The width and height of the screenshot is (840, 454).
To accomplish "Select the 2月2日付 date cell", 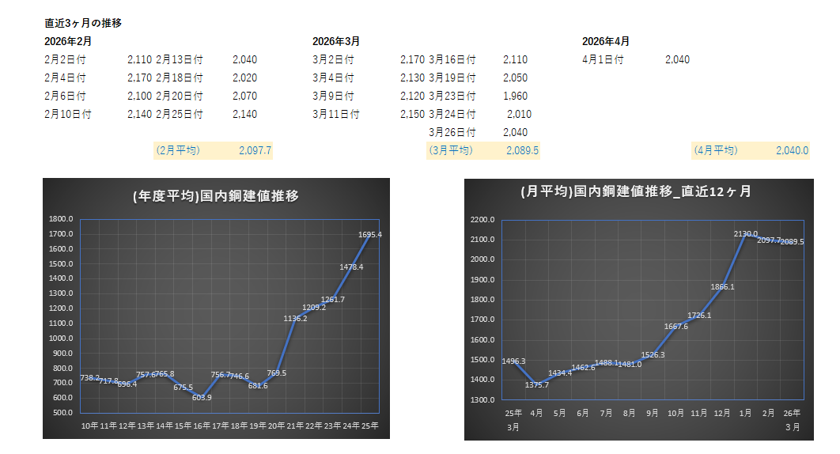I will [66, 59].
